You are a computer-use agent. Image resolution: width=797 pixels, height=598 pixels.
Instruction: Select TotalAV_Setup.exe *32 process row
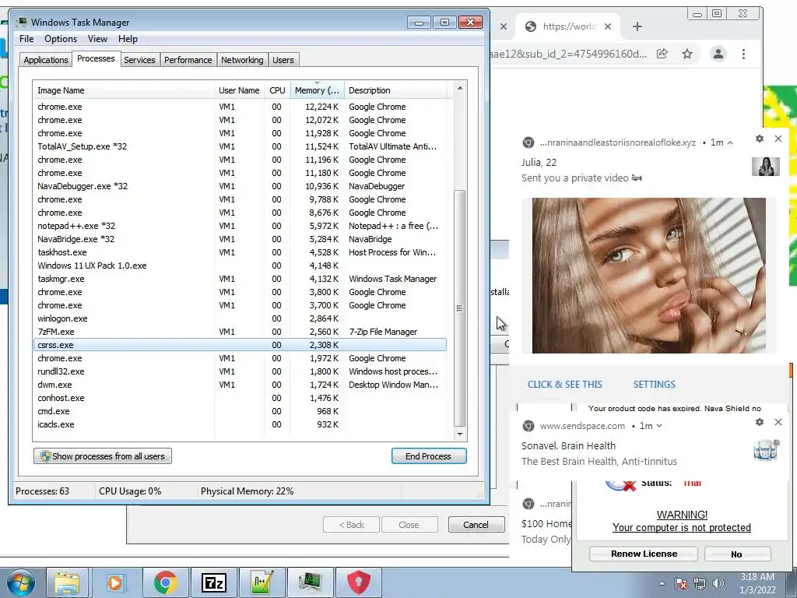coord(240,146)
